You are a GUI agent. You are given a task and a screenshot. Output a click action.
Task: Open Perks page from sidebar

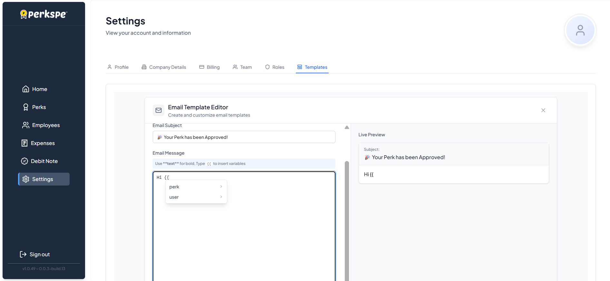click(44, 107)
